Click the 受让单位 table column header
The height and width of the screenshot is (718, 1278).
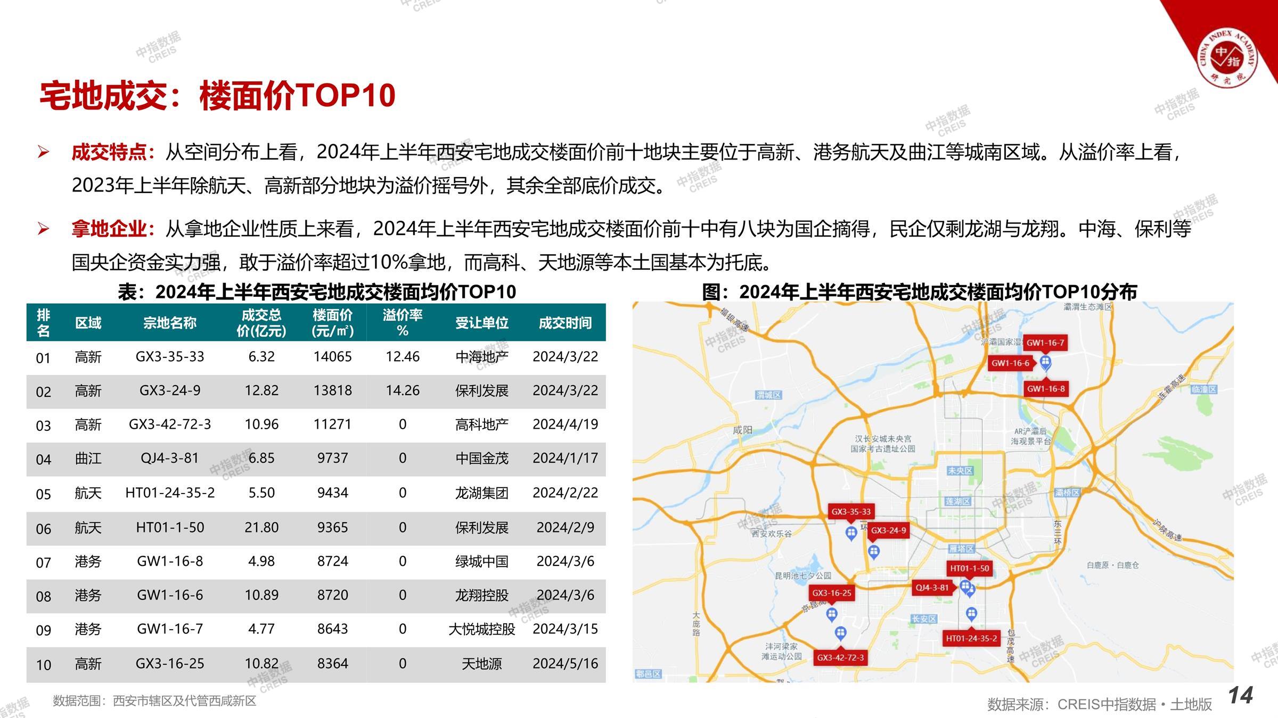481,323
